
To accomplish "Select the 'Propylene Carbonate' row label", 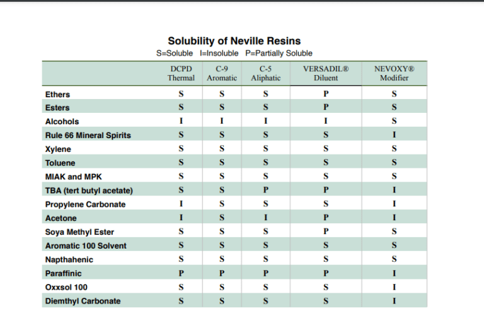I will coord(85,204).
